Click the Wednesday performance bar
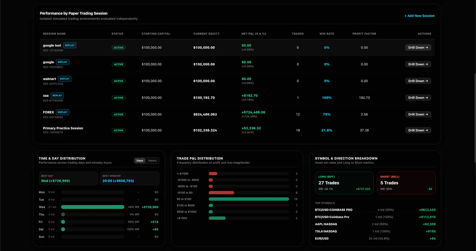This screenshot has width=476, height=251. [93, 207]
